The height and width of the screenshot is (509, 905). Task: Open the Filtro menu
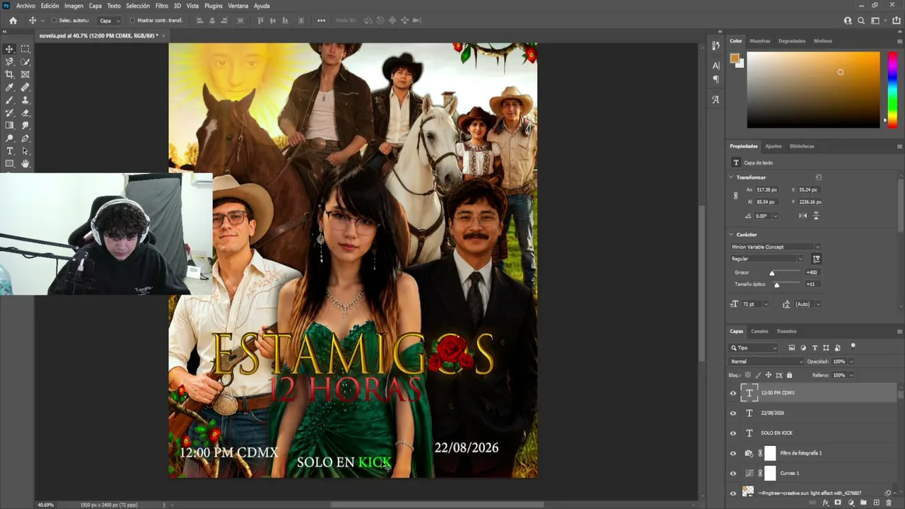[x=162, y=6]
